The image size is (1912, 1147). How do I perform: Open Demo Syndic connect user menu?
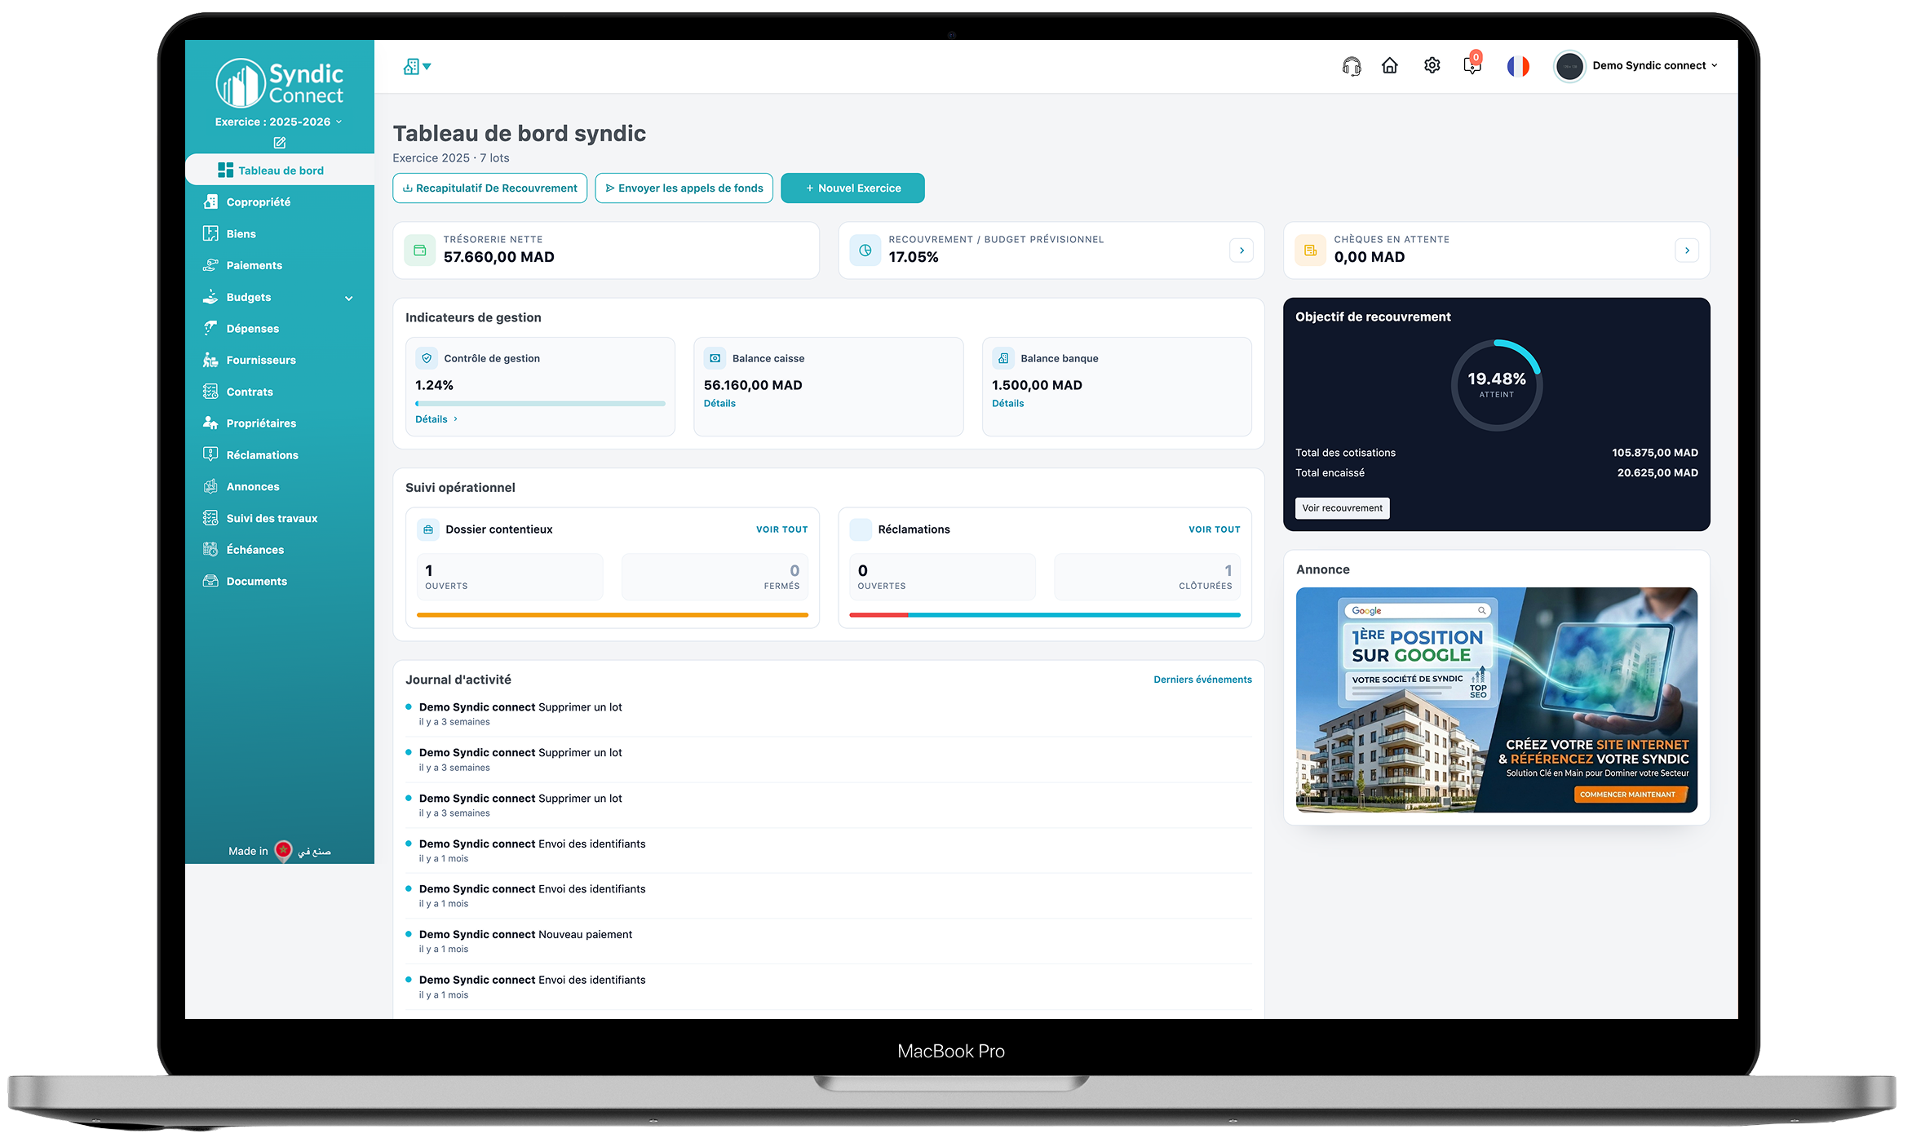1637,66
